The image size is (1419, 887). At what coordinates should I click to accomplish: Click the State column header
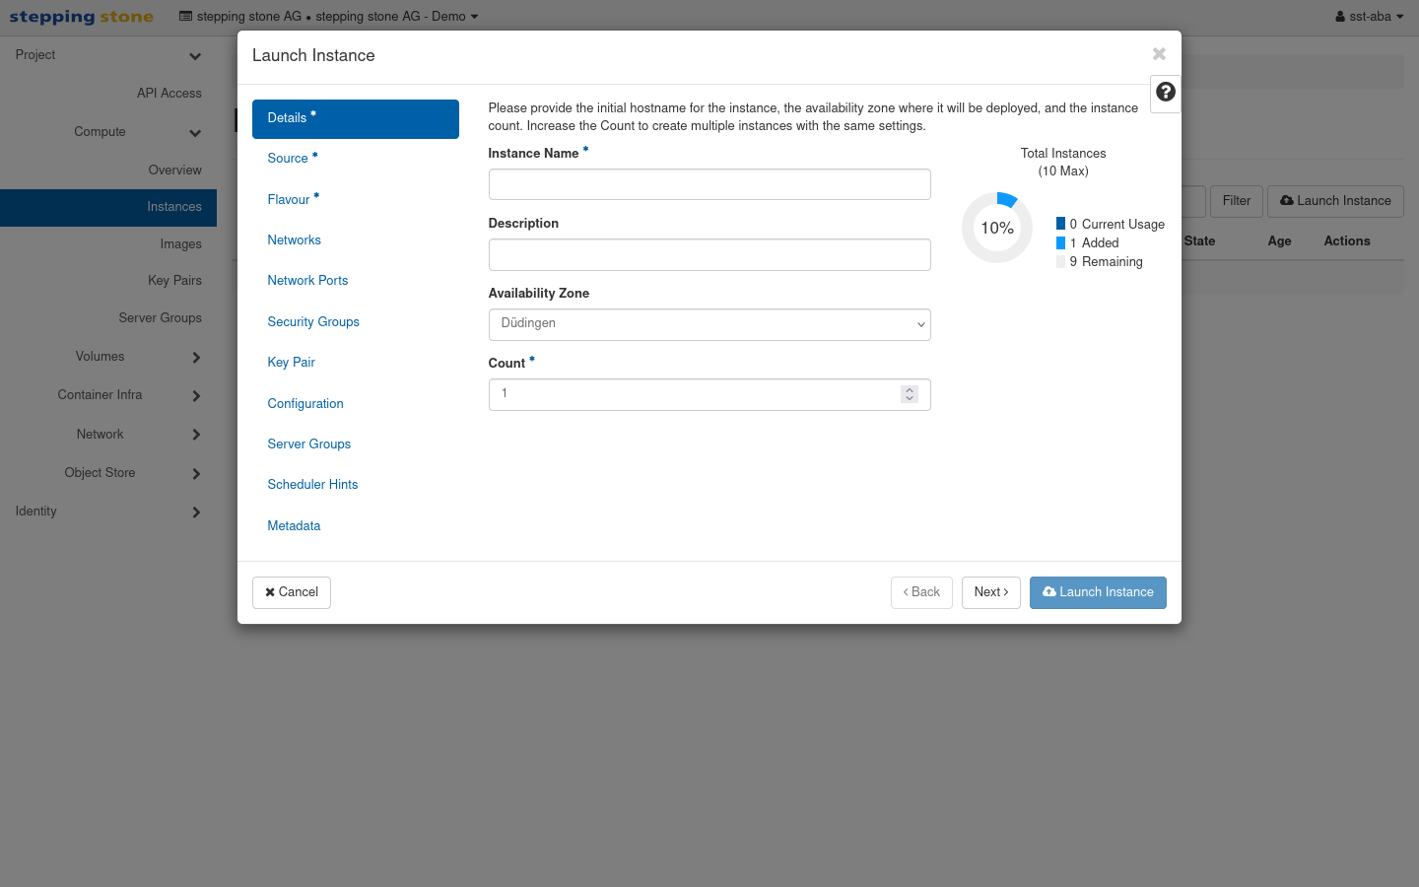1199,241
